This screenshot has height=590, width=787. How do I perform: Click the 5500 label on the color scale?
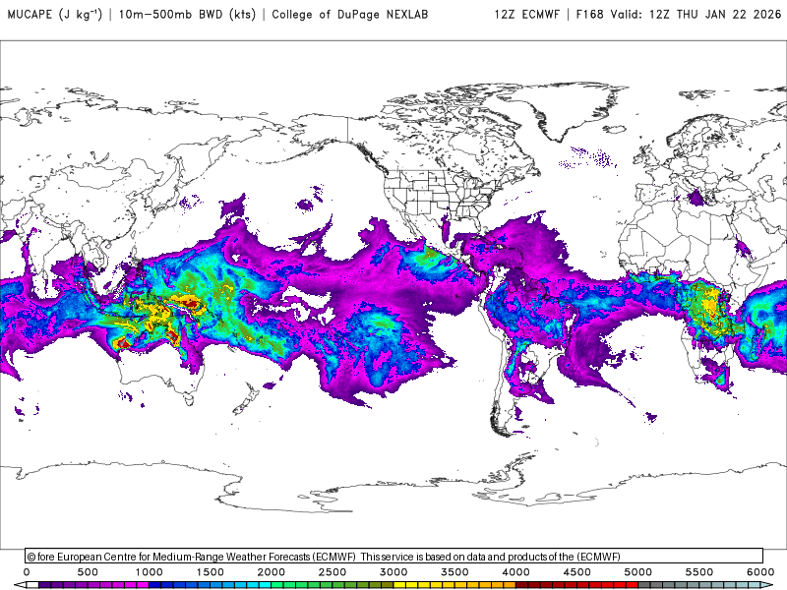point(699,572)
